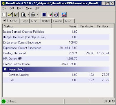
Task: Select the Combat Jumping power row
Action: point(56,75)
